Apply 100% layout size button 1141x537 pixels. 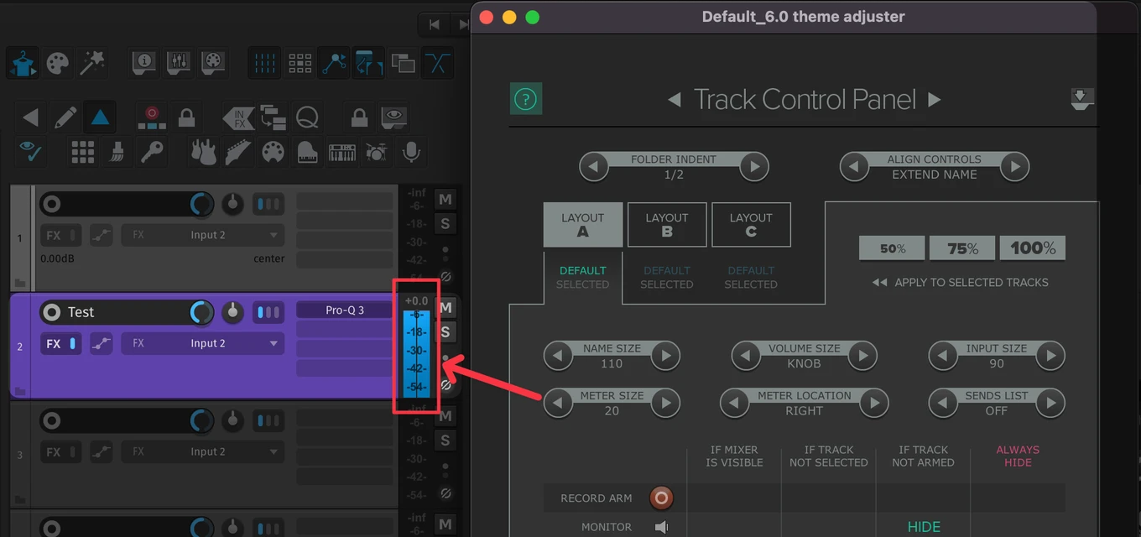tap(1033, 248)
